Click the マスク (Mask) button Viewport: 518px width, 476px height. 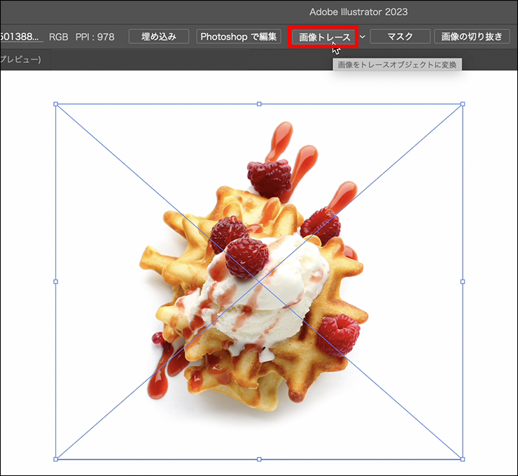[400, 36]
